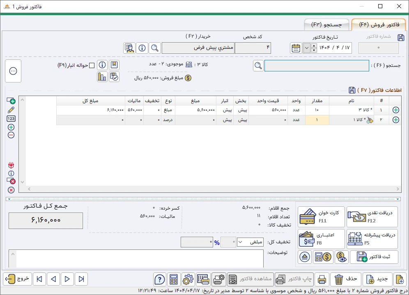Open the تخفیف کل type dropdown
The width and height of the screenshot is (409, 295).
[x=250, y=242]
